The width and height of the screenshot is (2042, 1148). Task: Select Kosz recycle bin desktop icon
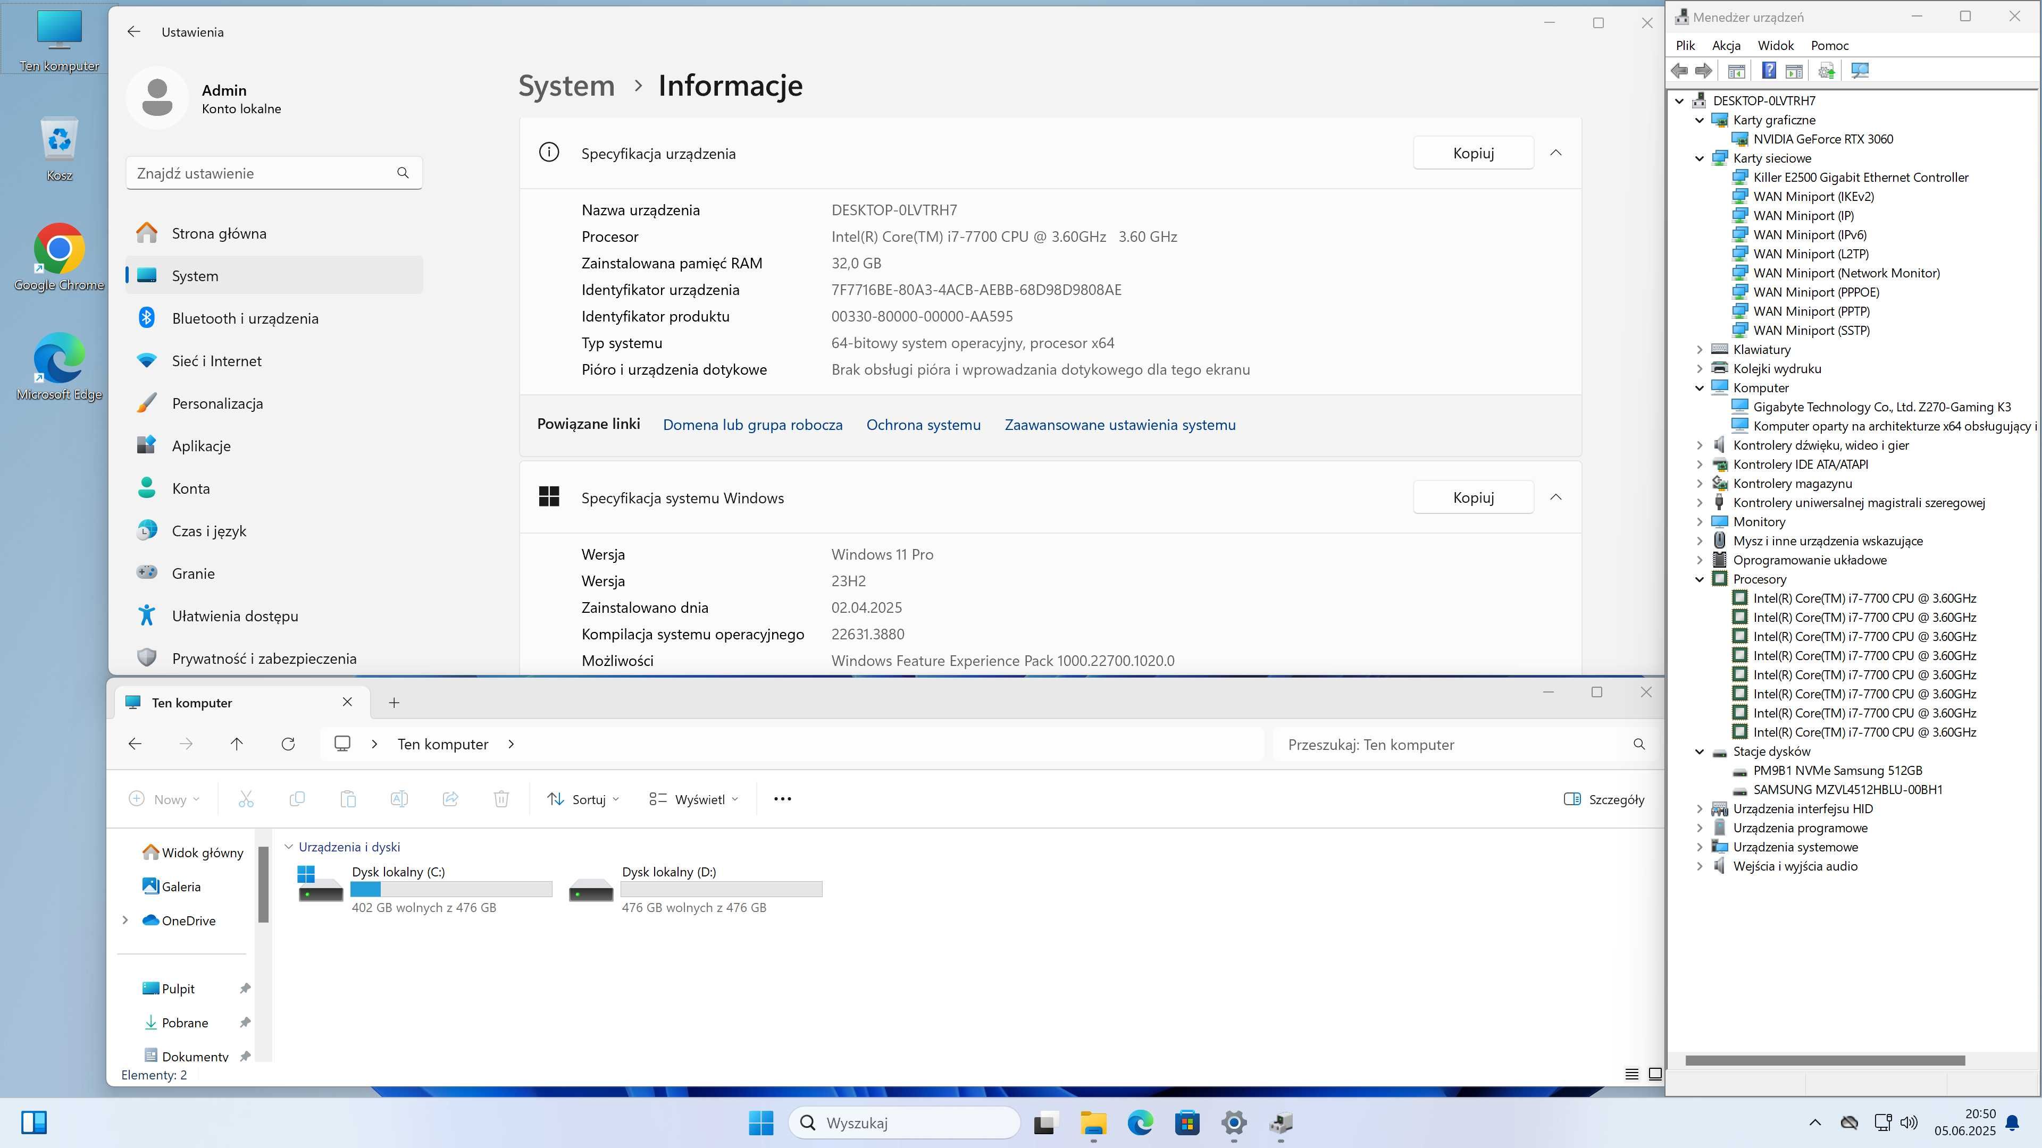coord(60,149)
